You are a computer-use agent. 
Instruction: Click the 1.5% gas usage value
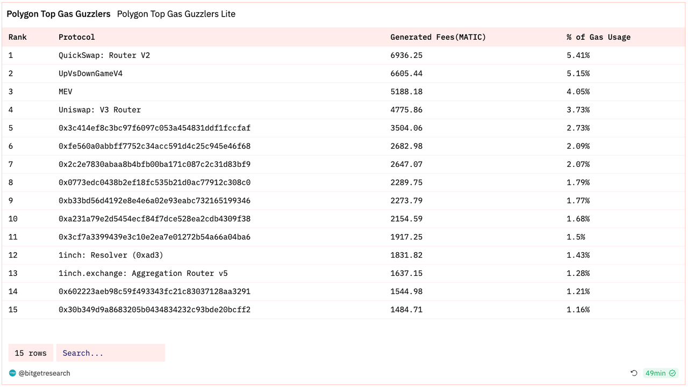(576, 237)
